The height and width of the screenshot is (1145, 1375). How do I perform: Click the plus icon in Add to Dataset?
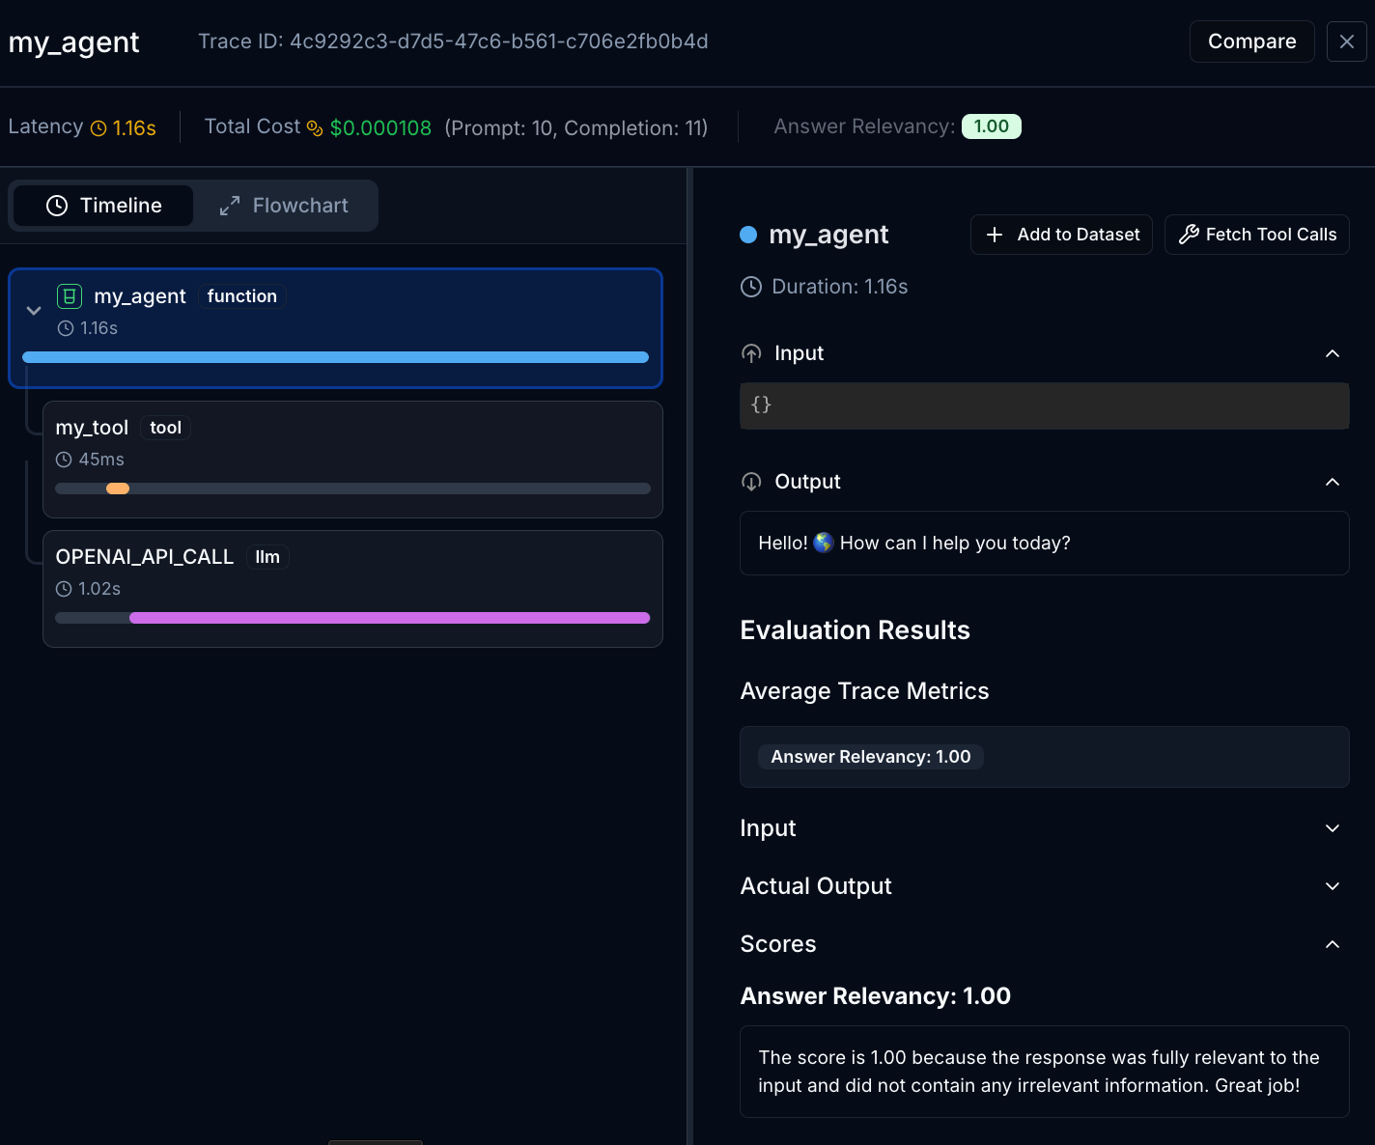(995, 235)
